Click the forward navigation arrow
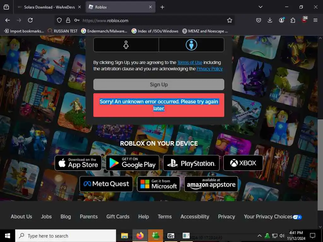The height and width of the screenshot is (242, 323). [19, 20]
